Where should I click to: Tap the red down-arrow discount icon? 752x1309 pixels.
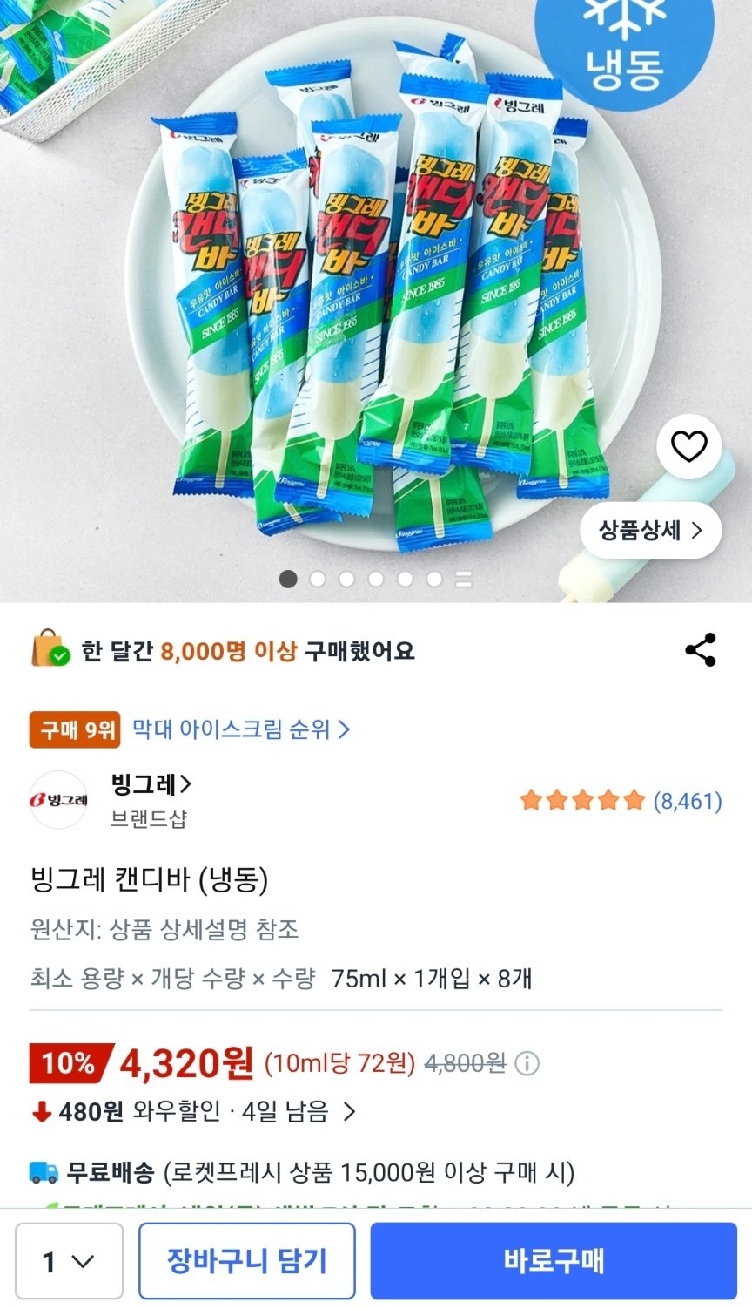pos(41,1112)
